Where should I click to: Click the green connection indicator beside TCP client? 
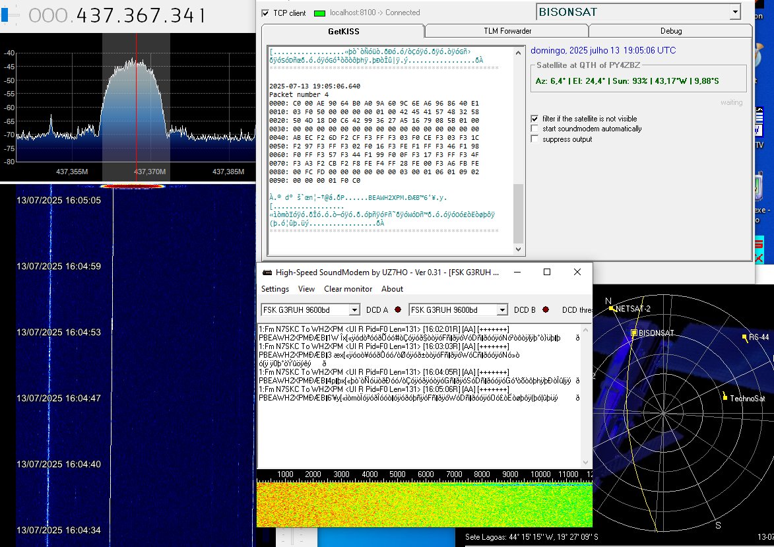click(320, 12)
